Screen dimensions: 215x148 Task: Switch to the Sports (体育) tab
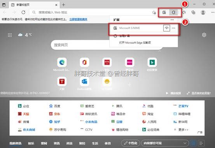(x=108, y=143)
